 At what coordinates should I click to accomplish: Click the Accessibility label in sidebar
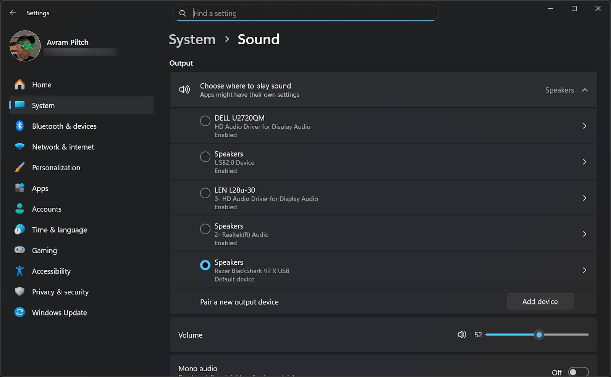[51, 271]
